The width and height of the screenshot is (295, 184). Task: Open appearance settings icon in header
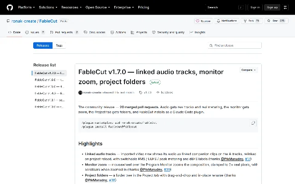(285, 7)
